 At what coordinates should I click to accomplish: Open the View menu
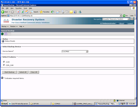coord(12,8)
